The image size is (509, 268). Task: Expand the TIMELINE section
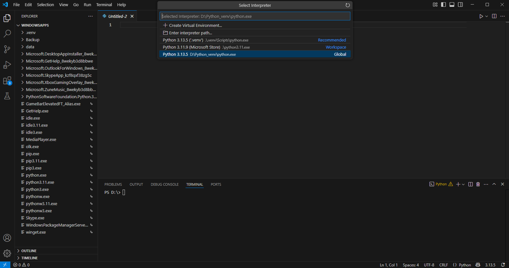pos(56,258)
